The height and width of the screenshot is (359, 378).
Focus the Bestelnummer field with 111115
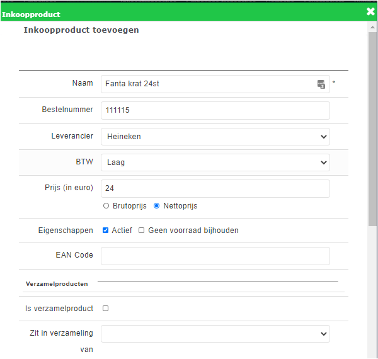215,111
